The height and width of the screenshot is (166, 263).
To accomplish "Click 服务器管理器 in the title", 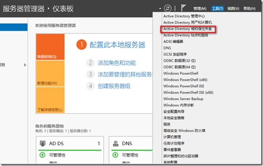I will coord(23,9).
